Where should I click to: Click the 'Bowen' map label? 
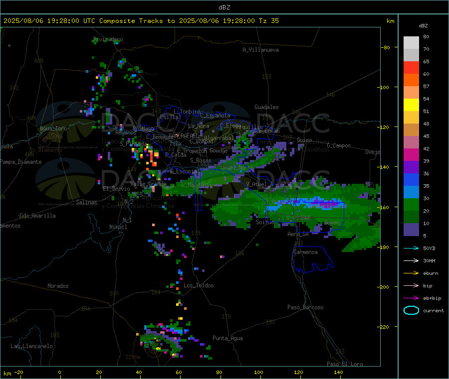point(332,223)
